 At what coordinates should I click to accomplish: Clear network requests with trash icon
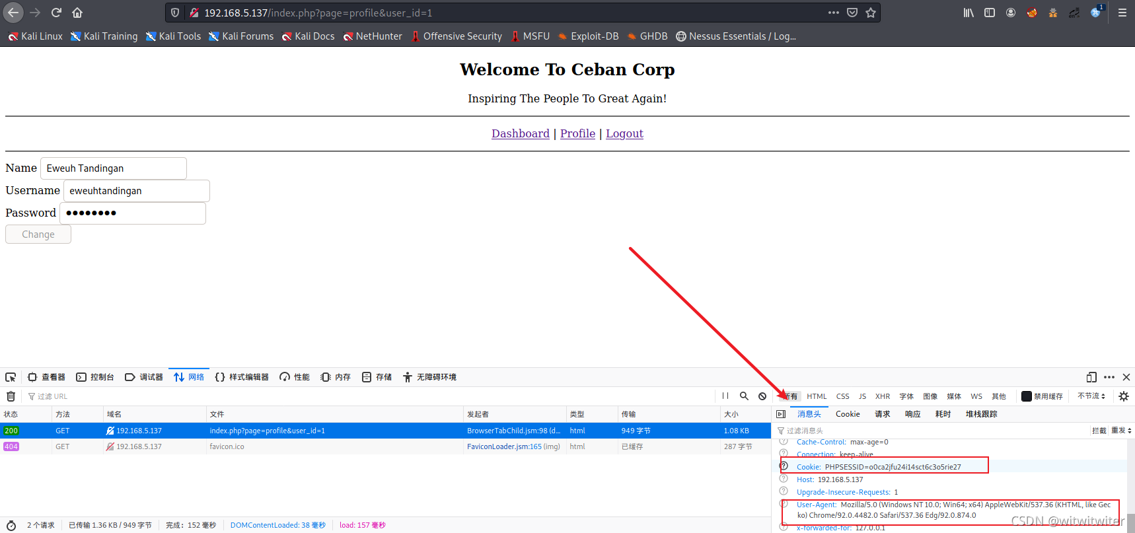(x=11, y=396)
